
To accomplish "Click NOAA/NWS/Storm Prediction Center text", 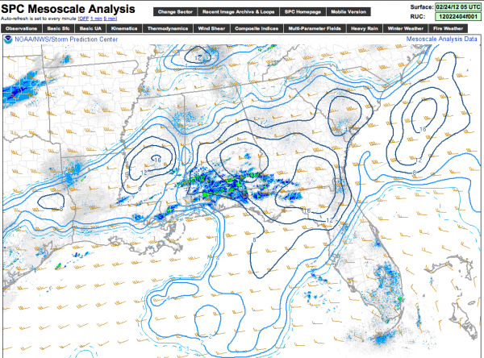I will point(66,40).
